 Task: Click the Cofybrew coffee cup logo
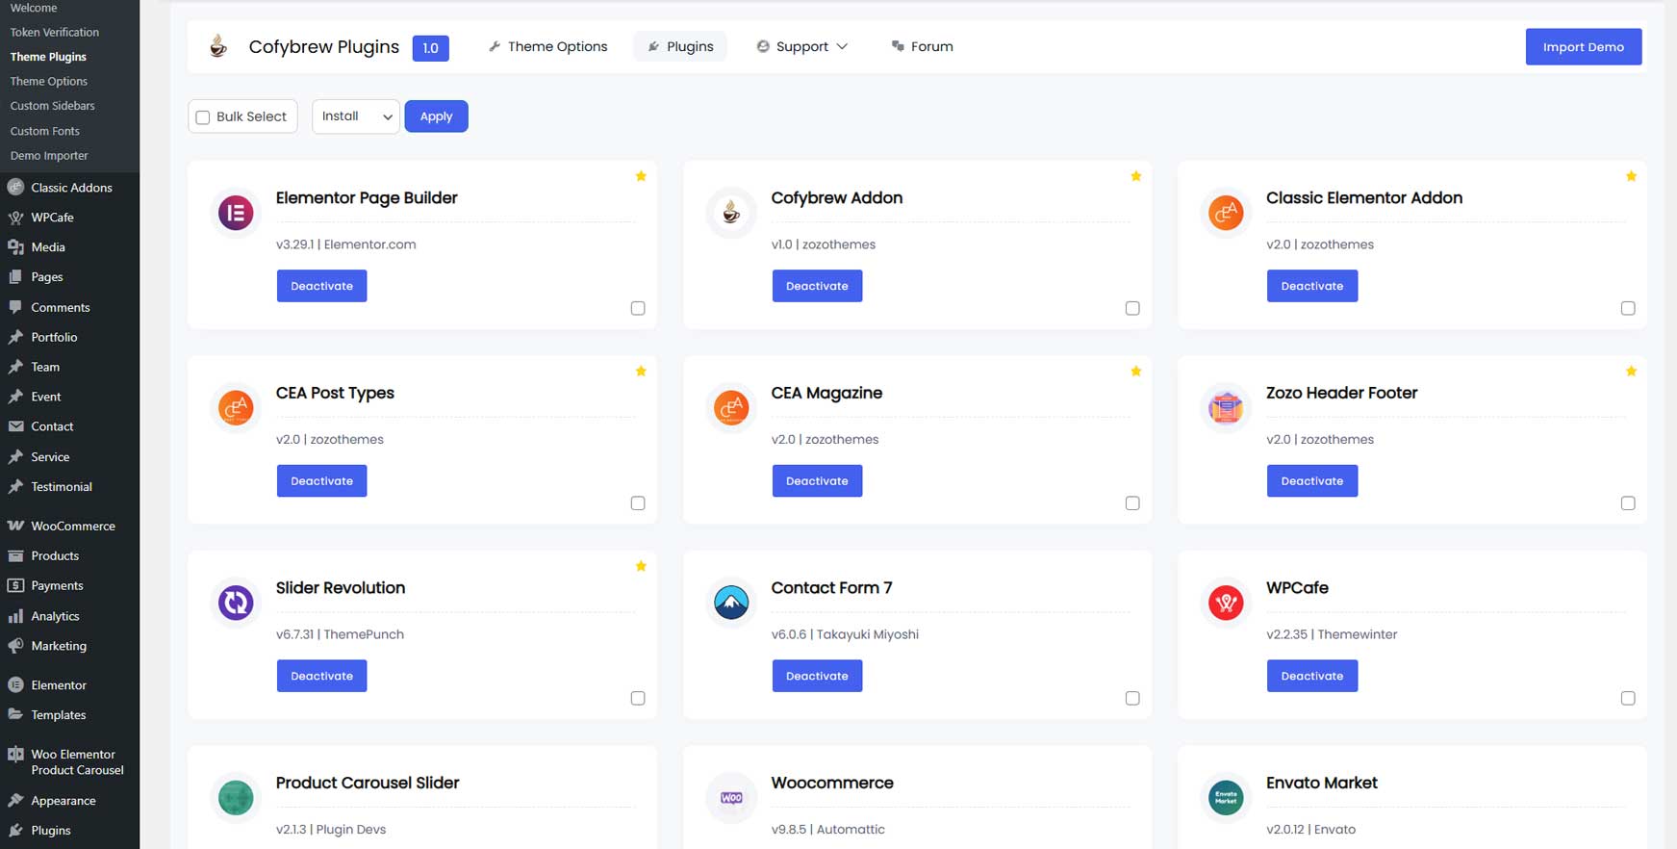219,45
